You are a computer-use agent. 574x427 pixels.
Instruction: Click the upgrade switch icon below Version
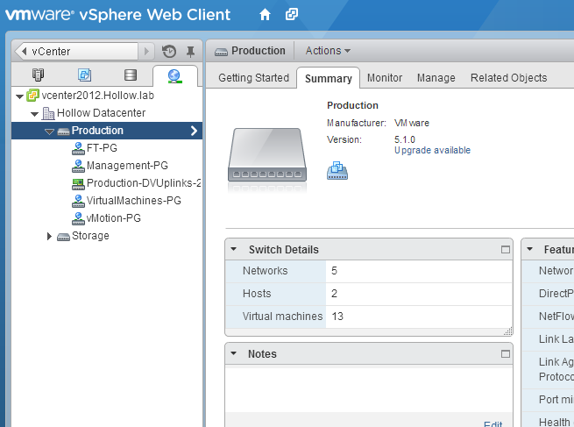(337, 170)
